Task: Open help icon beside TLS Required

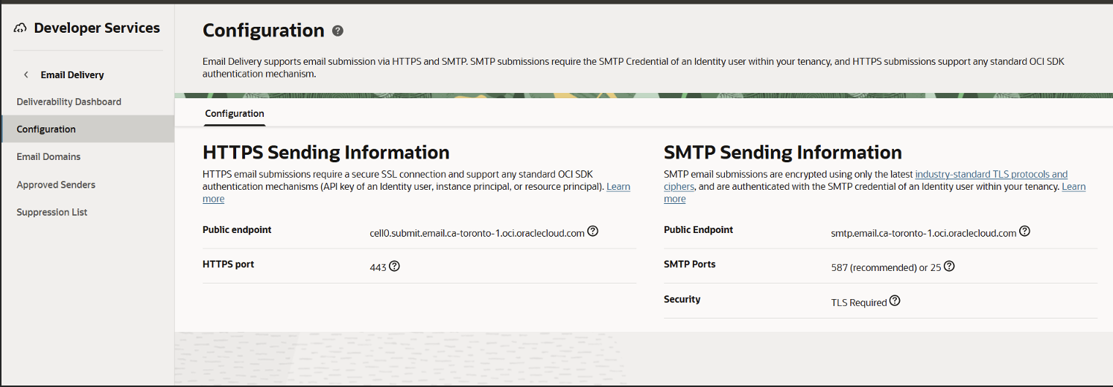Action: pyautogui.click(x=895, y=301)
